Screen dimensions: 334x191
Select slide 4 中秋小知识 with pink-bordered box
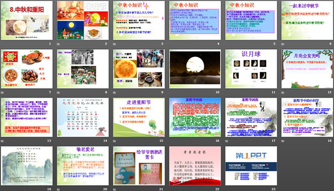195,20
